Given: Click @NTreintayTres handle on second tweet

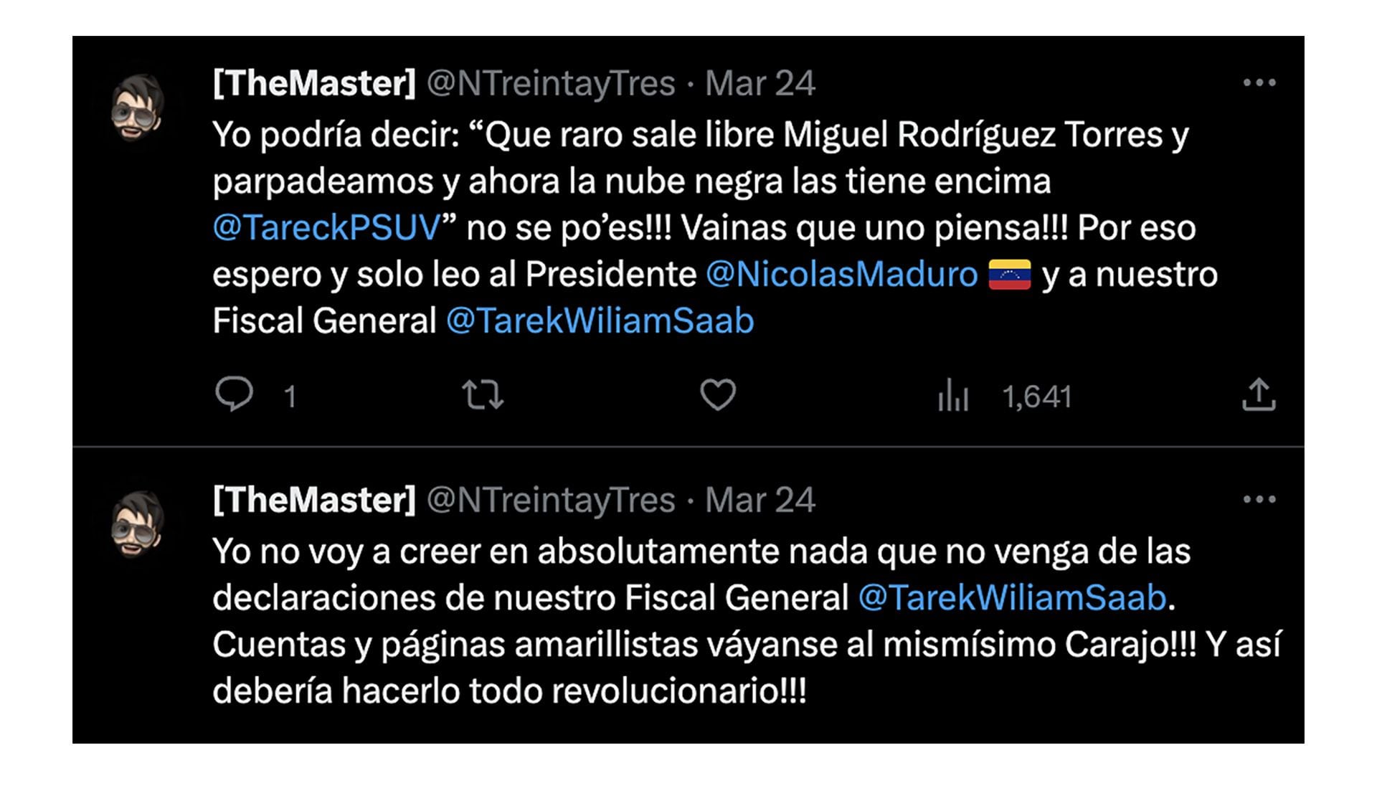Looking at the screenshot, I should point(551,501).
